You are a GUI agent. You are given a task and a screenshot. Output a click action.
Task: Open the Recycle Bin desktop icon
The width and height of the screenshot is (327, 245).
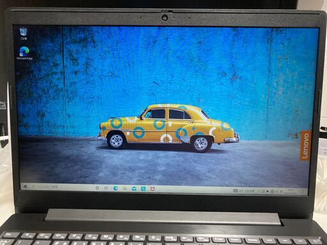click(24, 34)
